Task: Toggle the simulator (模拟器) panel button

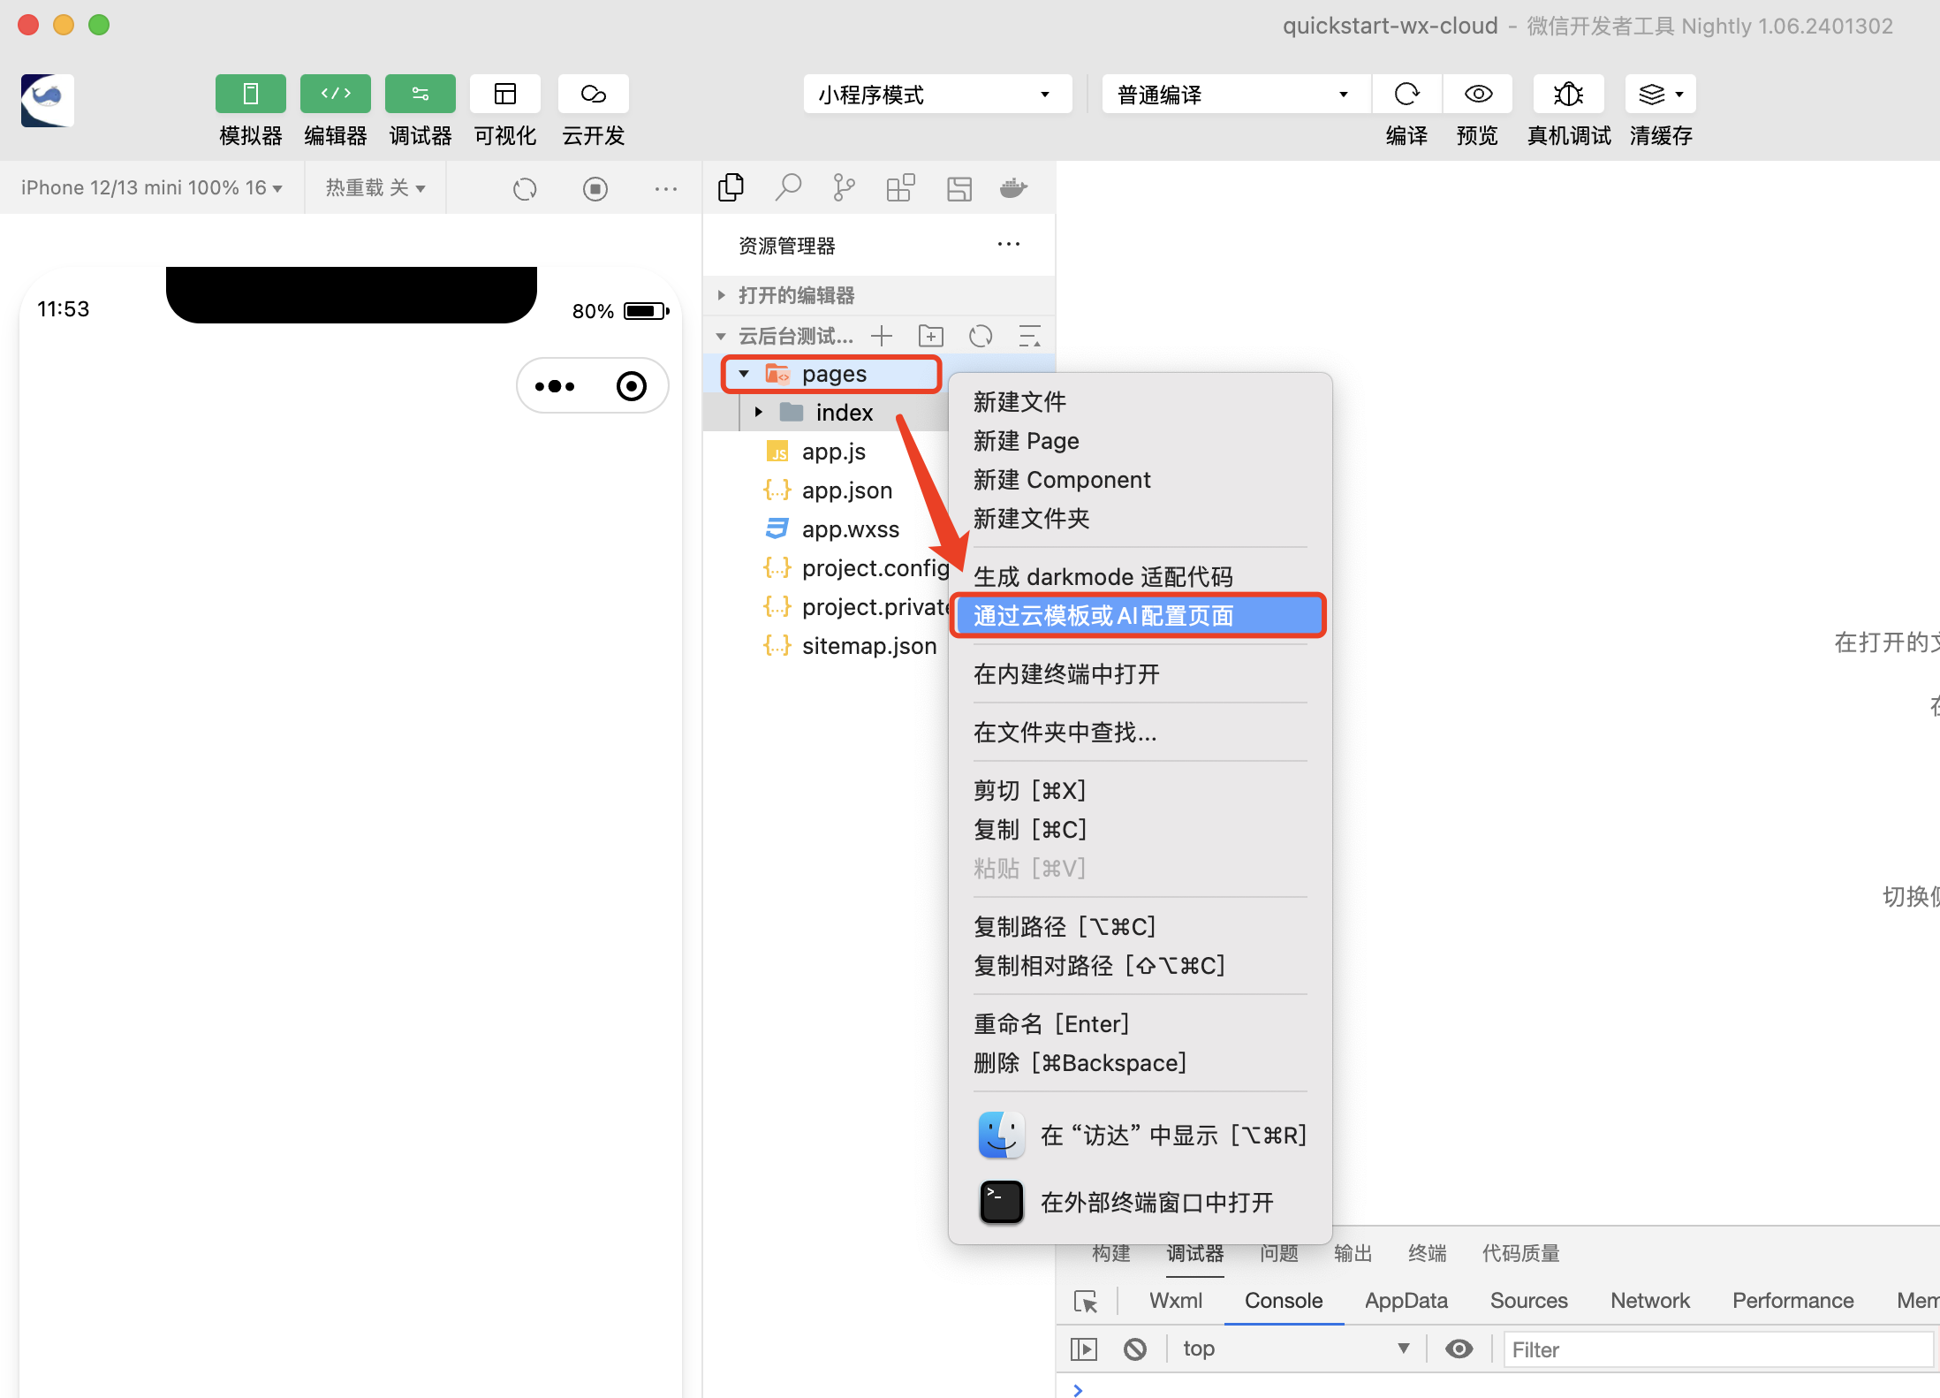Action: [250, 94]
